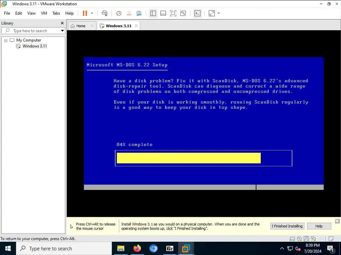Screen dimensions: 341x255
Task: Click the stretch guest display icon
Action: [x=212, y=13]
